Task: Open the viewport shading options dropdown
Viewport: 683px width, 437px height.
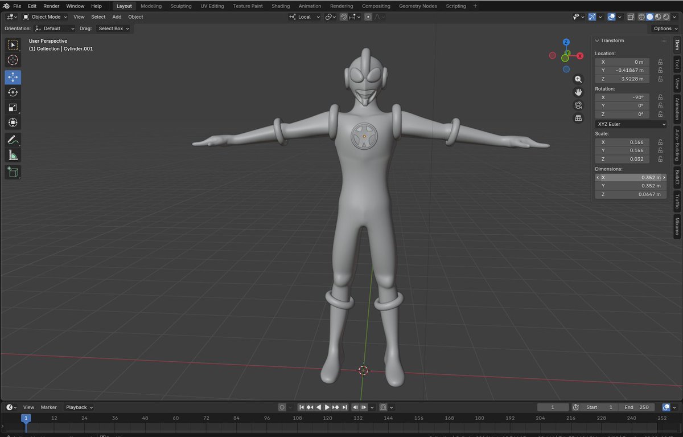Action: coord(675,17)
